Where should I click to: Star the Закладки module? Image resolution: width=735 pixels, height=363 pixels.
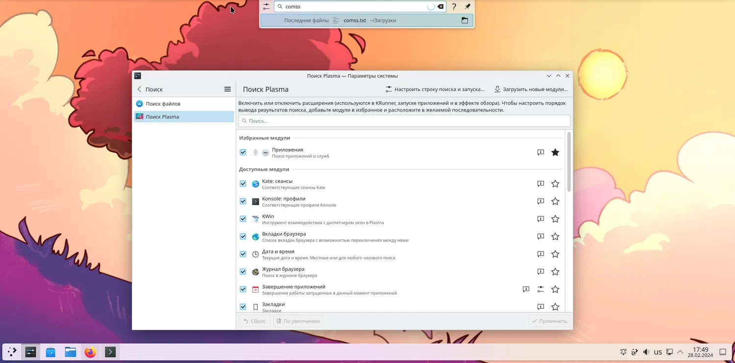pos(555,307)
